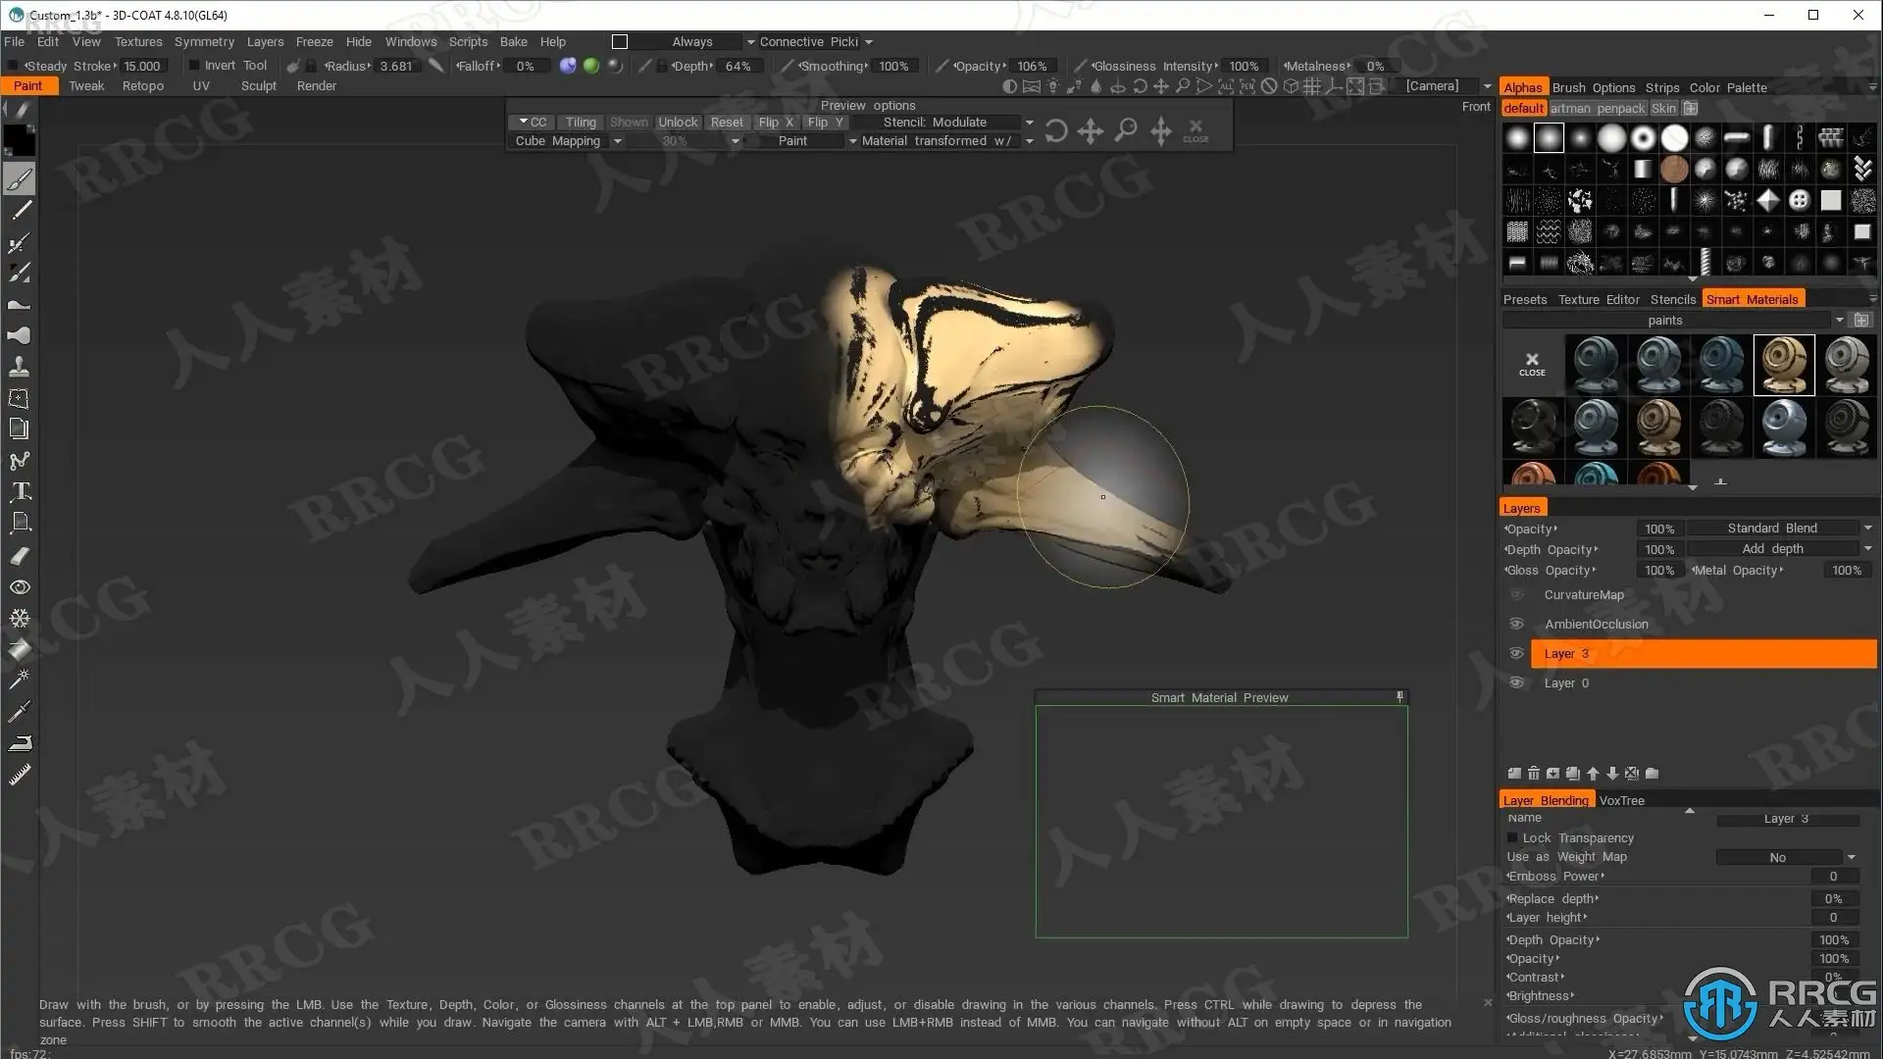
Task: Duplicate the layer via the copy icon
Action: coord(1572,774)
